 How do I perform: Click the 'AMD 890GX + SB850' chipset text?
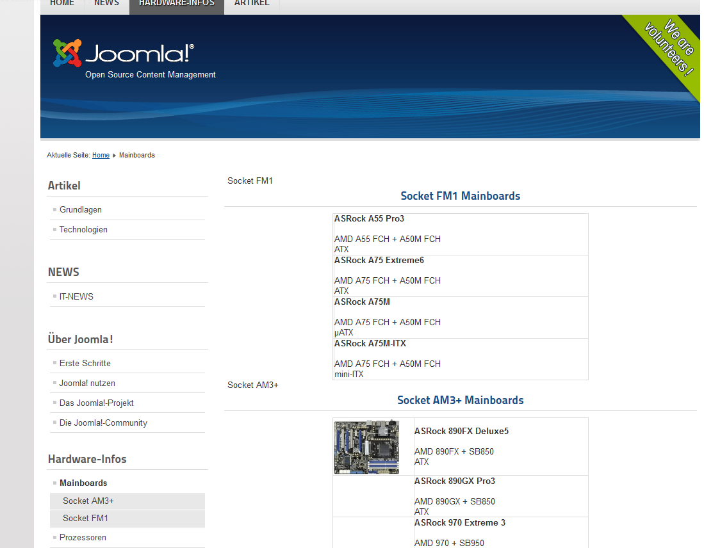[455, 501]
